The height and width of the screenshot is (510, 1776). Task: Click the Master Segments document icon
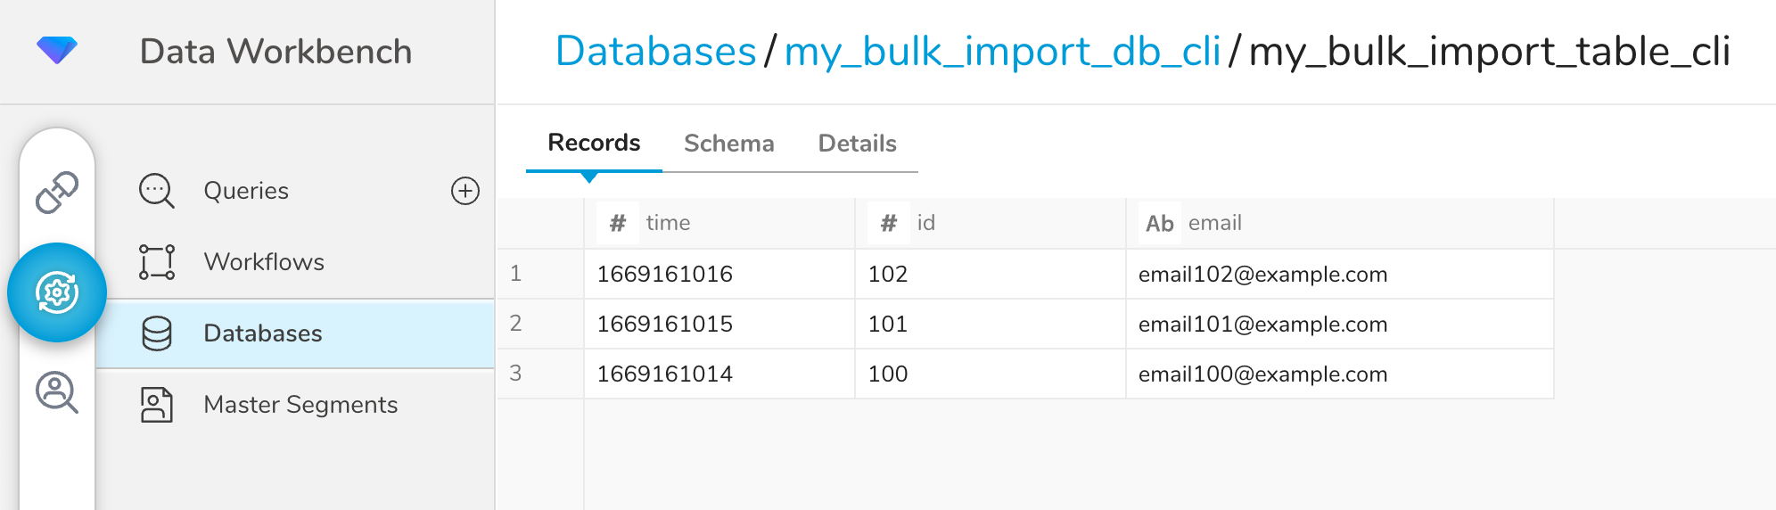pyautogui.click(x=157, y=405)
